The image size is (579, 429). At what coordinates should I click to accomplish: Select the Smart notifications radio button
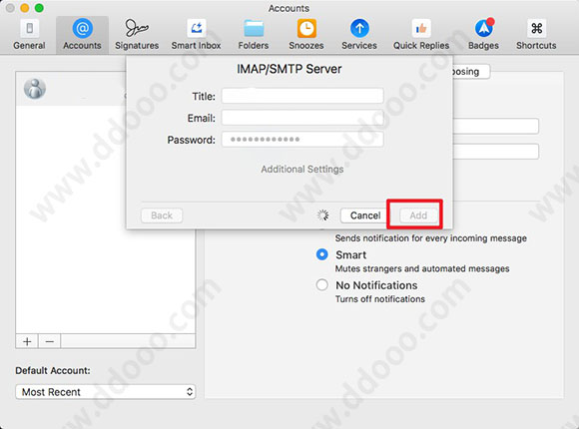[x=322, y=254]
